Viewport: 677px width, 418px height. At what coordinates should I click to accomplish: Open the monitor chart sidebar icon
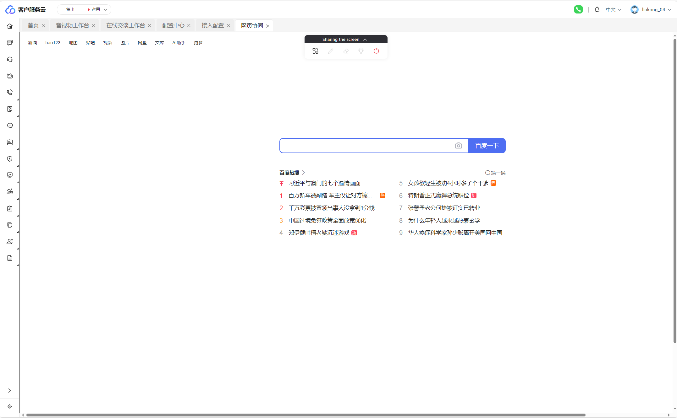pos(10,175)
